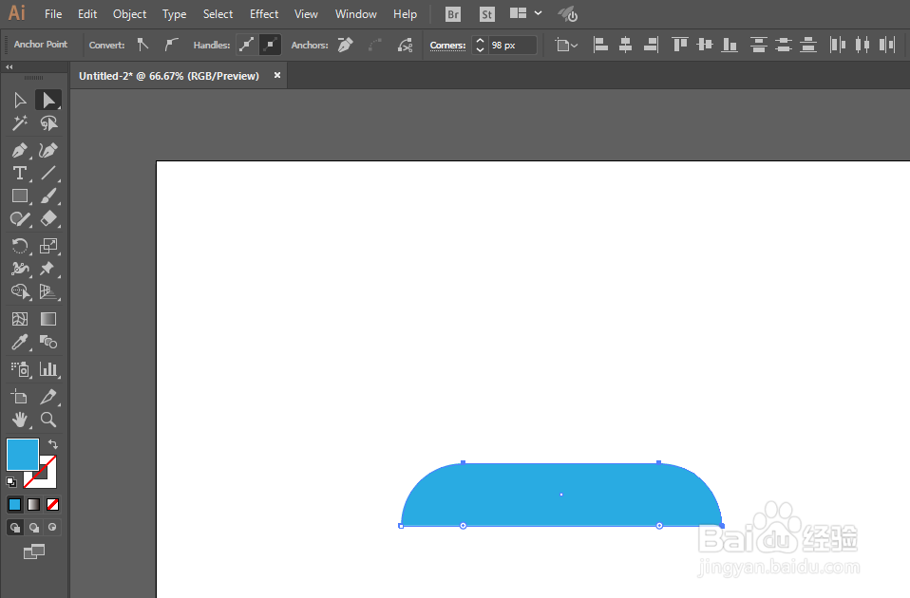Select the Type tool
910x598 pixels.
(20, 173)
